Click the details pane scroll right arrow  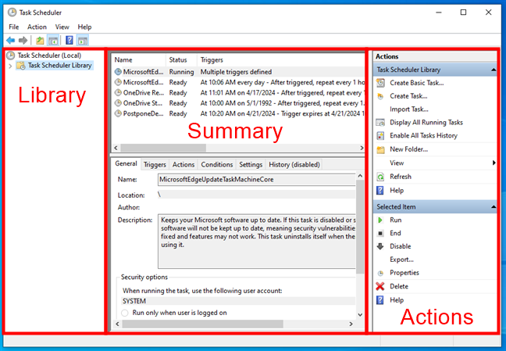pos(351,324)
